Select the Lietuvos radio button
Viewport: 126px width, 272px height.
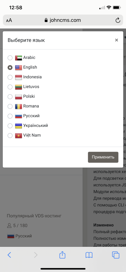point(10,87)
